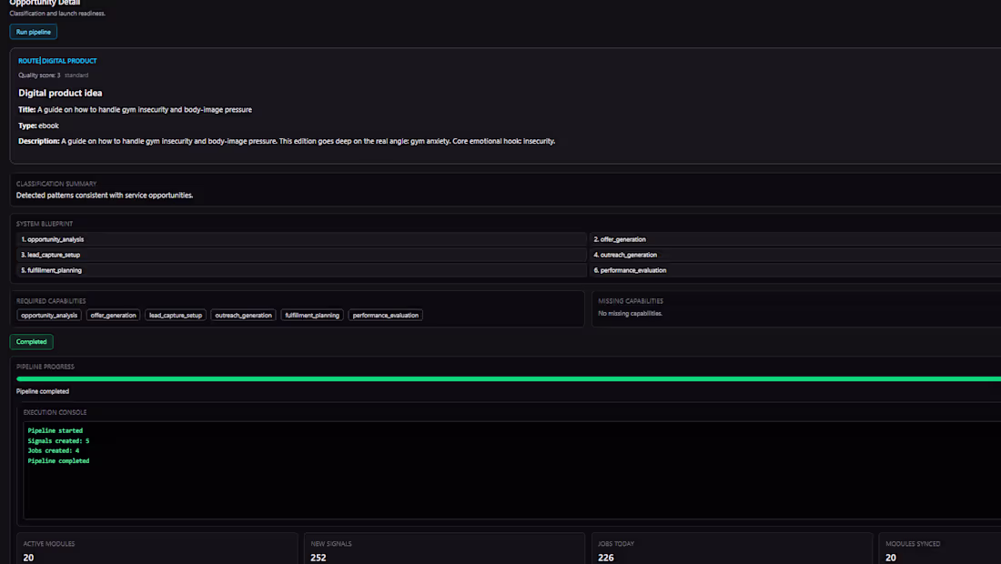This screenshot has width=1001, height=564.
Task: Click the Type: ebook line
Action: point(38,126)
